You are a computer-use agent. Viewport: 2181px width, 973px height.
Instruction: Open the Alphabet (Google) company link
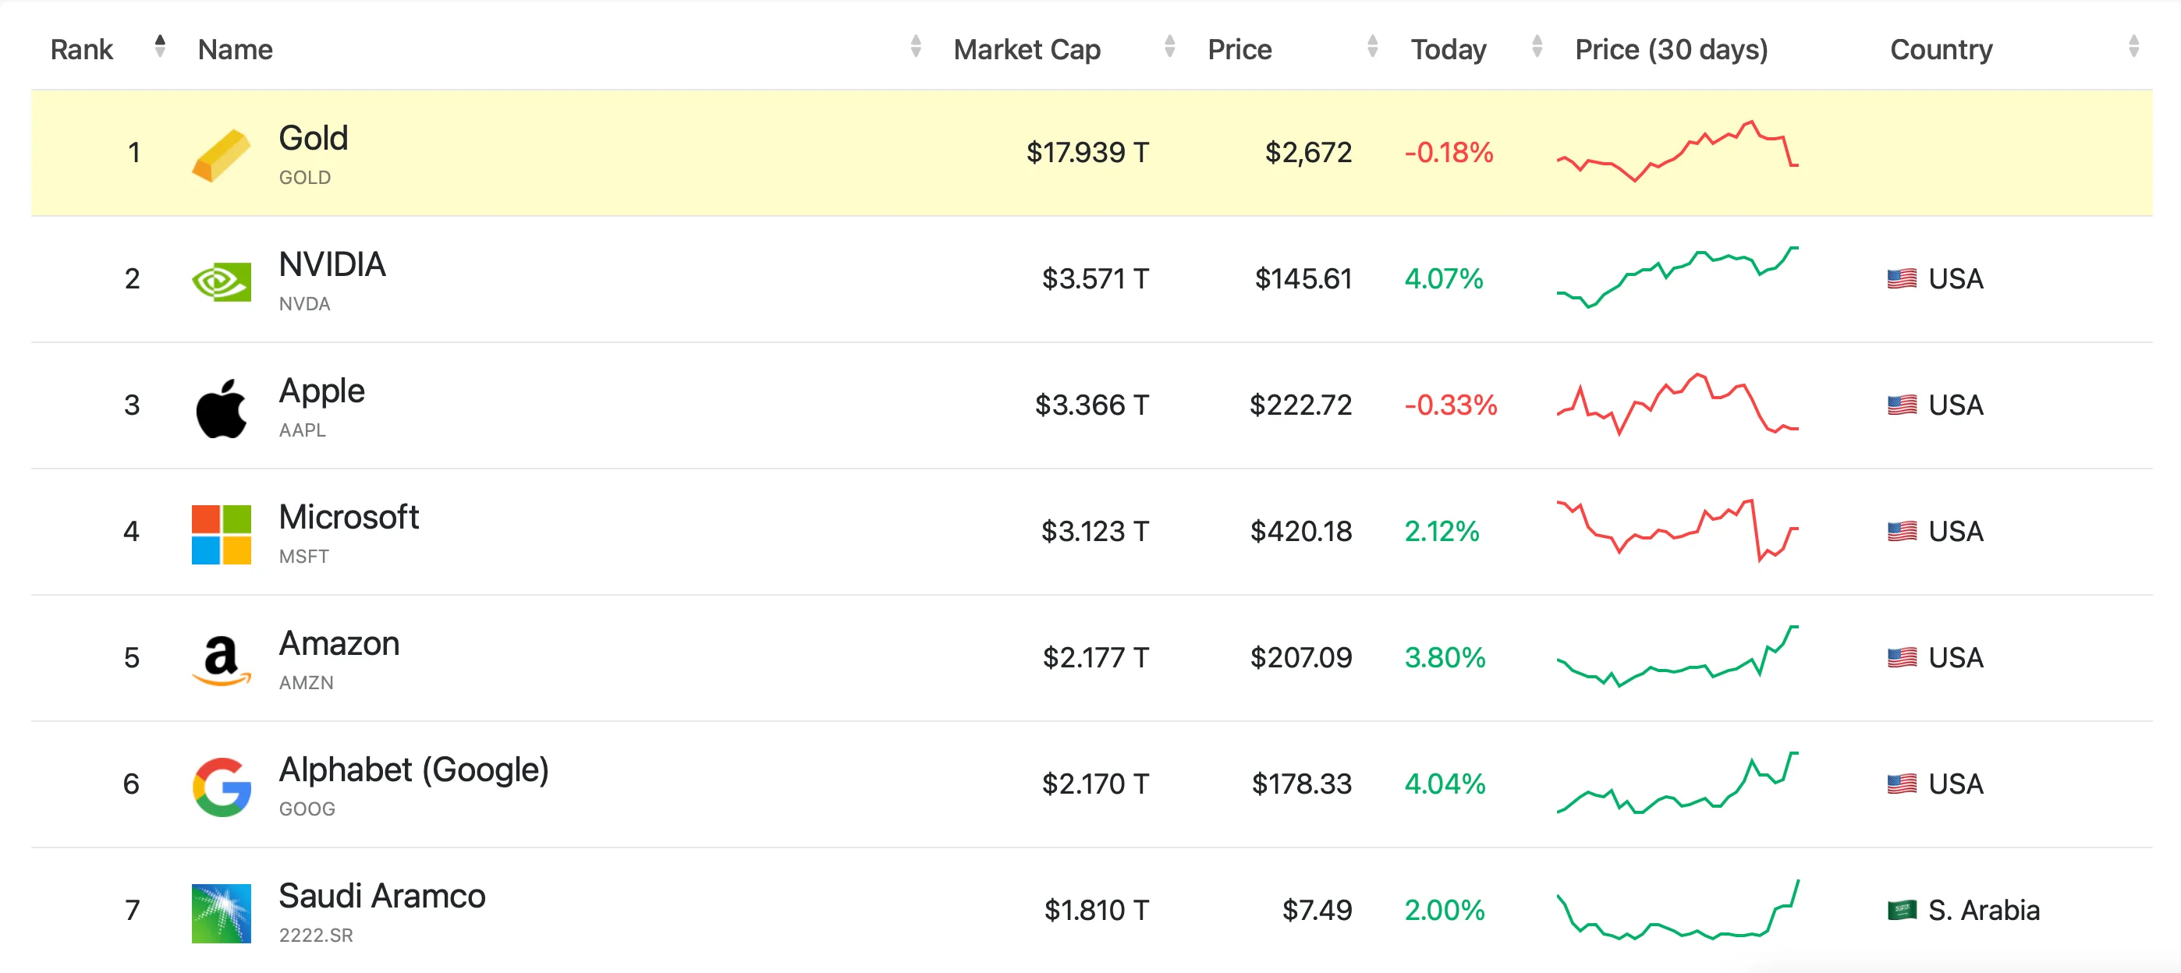[413, 770]
